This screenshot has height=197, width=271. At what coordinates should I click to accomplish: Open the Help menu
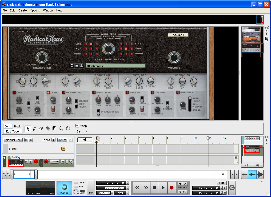(x=59, y=10)
